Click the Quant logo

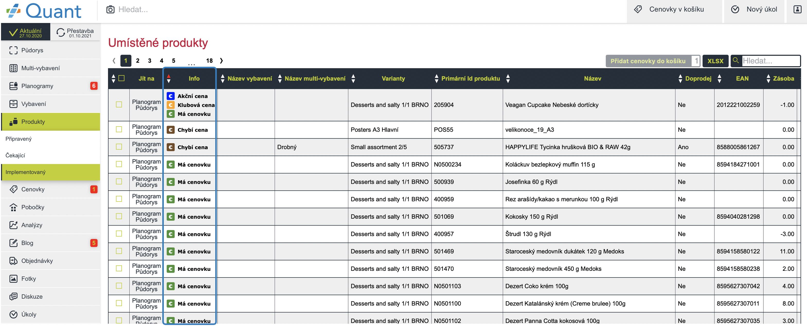point(44,11)
